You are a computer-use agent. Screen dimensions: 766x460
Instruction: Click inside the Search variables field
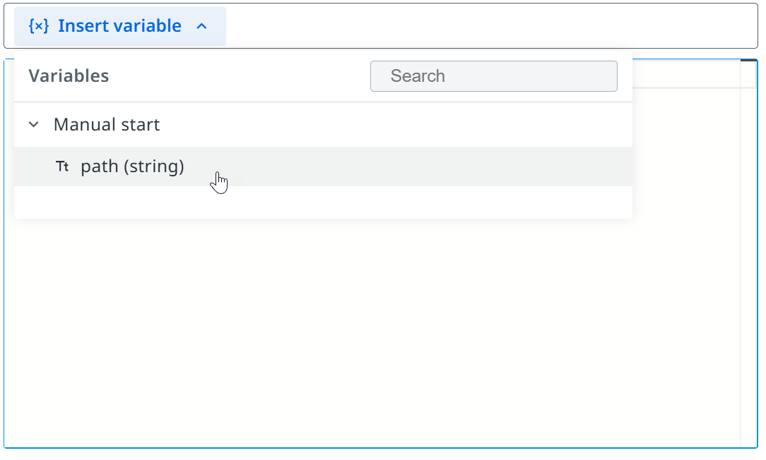click(493, 76)
